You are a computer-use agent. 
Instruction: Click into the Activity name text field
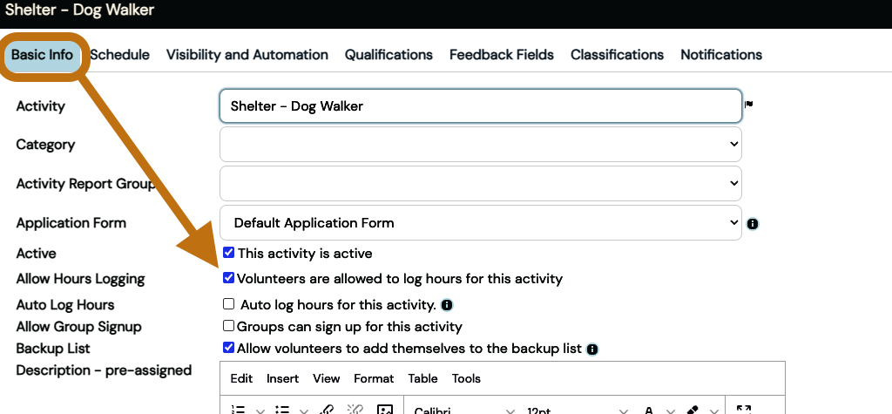(480, 106)
